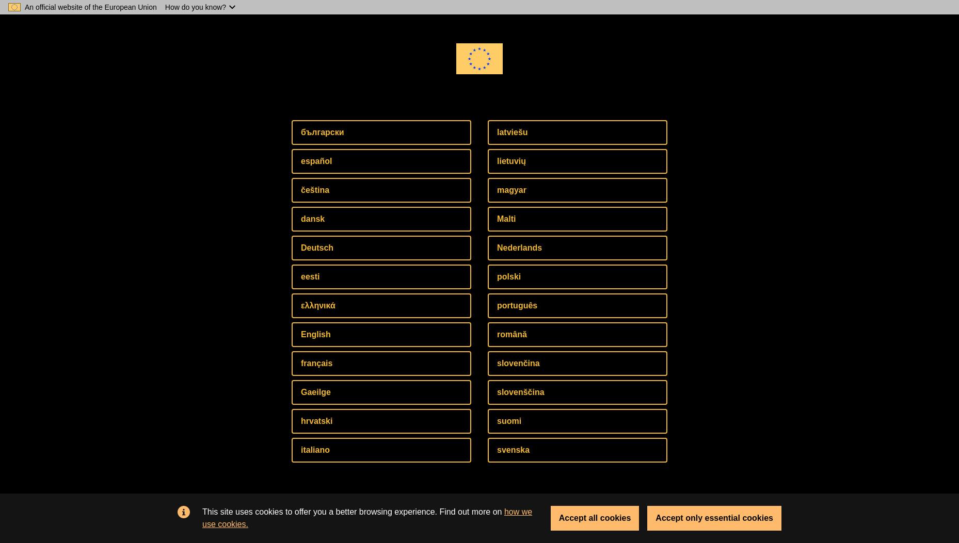The image size is (959, 543).
Task: Switch language to Nederlands
Action: [578, 248]
